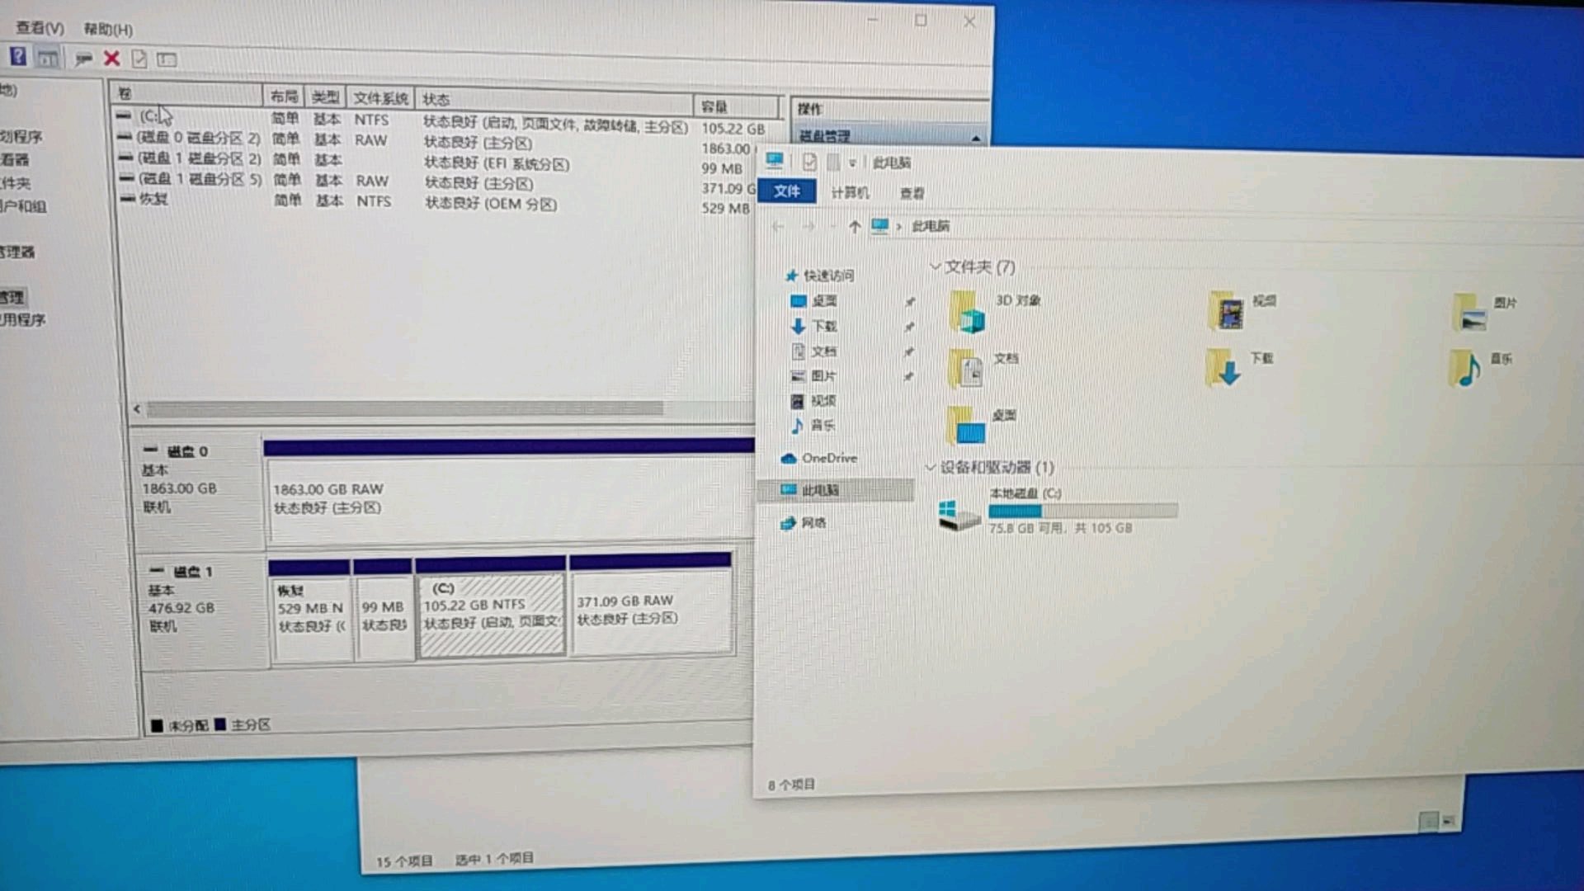This screenshot has width=1584, height=891.
Task: Open the 查看(V) menu in Disk Management
Action: point(39,28)
